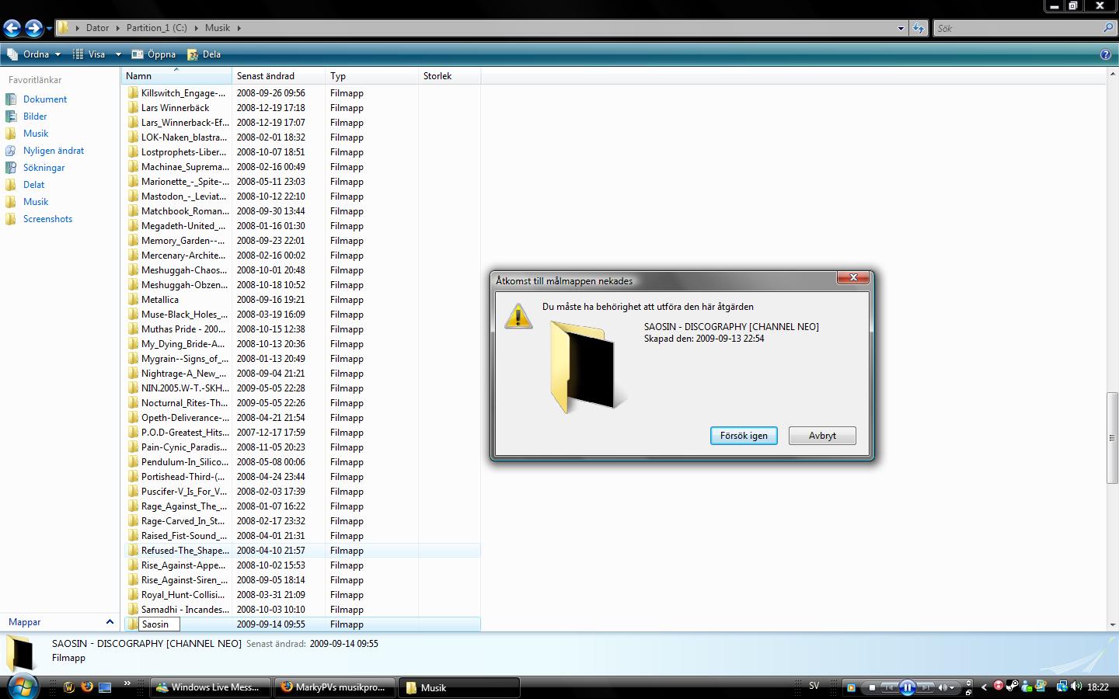1119x699 pixels.
Task: Select the Metallica folder
Action: pyautogui.click(x=160, y=300)
